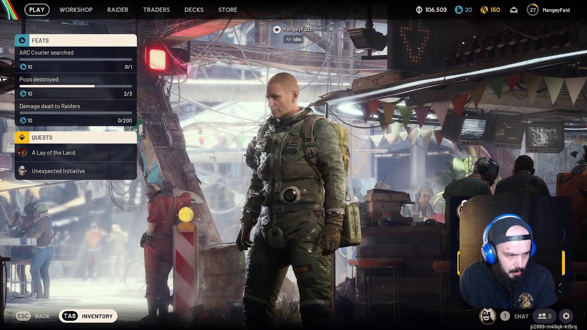Open the friends list icon
Screen dimensions: 587x330
(x=545, y=316)
